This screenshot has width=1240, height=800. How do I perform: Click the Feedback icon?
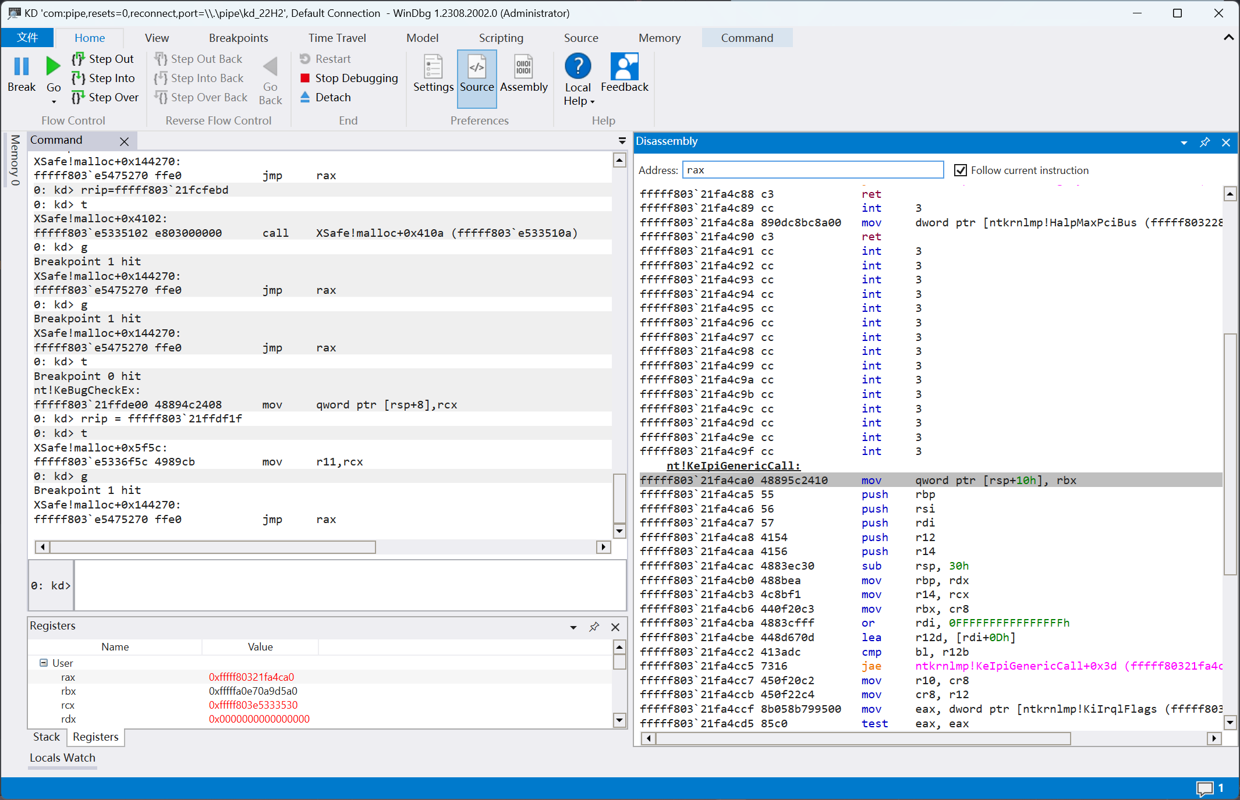pyautogui.click(x=624, y=67)
